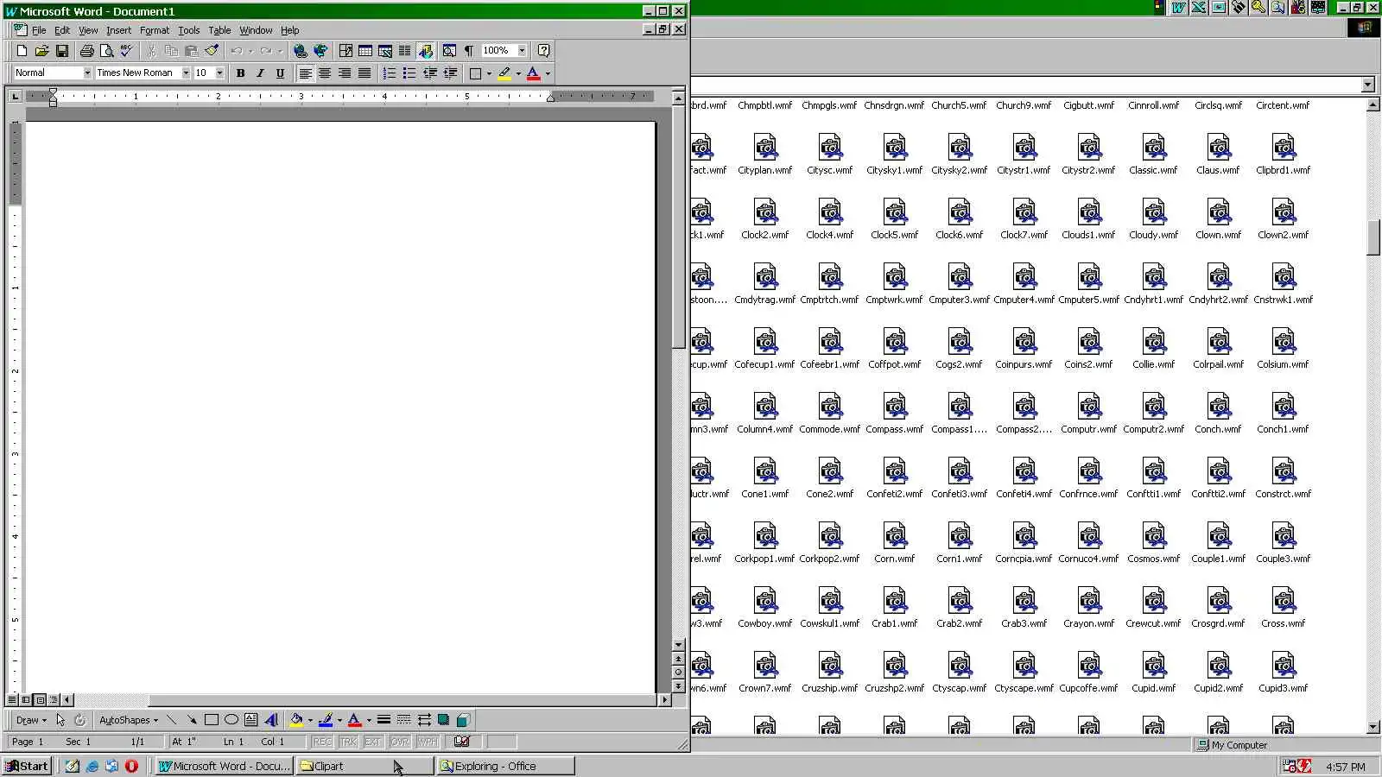This screenshot has width=1382, height=777.
Task: Toggle Bold formatting
Action: coord(240,73)
